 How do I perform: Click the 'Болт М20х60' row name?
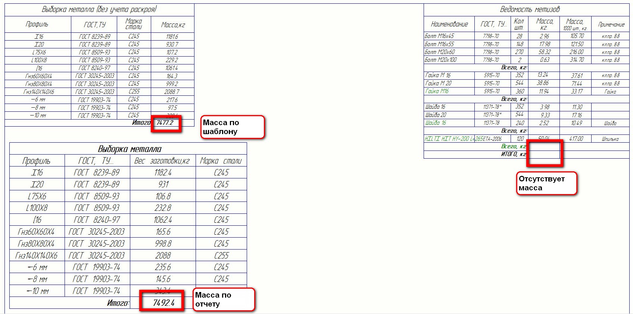pos(440,52)
